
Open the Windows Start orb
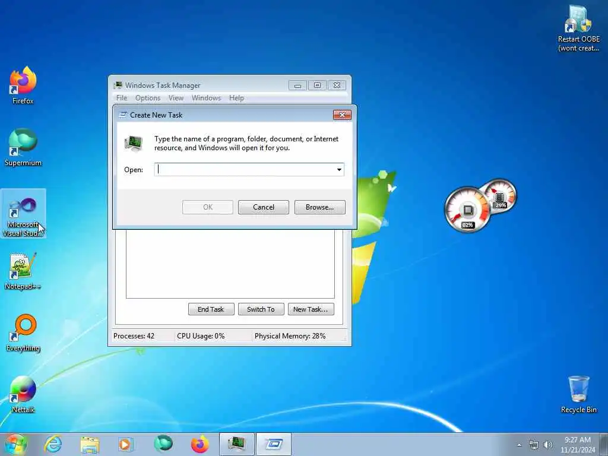click(15, 444)
